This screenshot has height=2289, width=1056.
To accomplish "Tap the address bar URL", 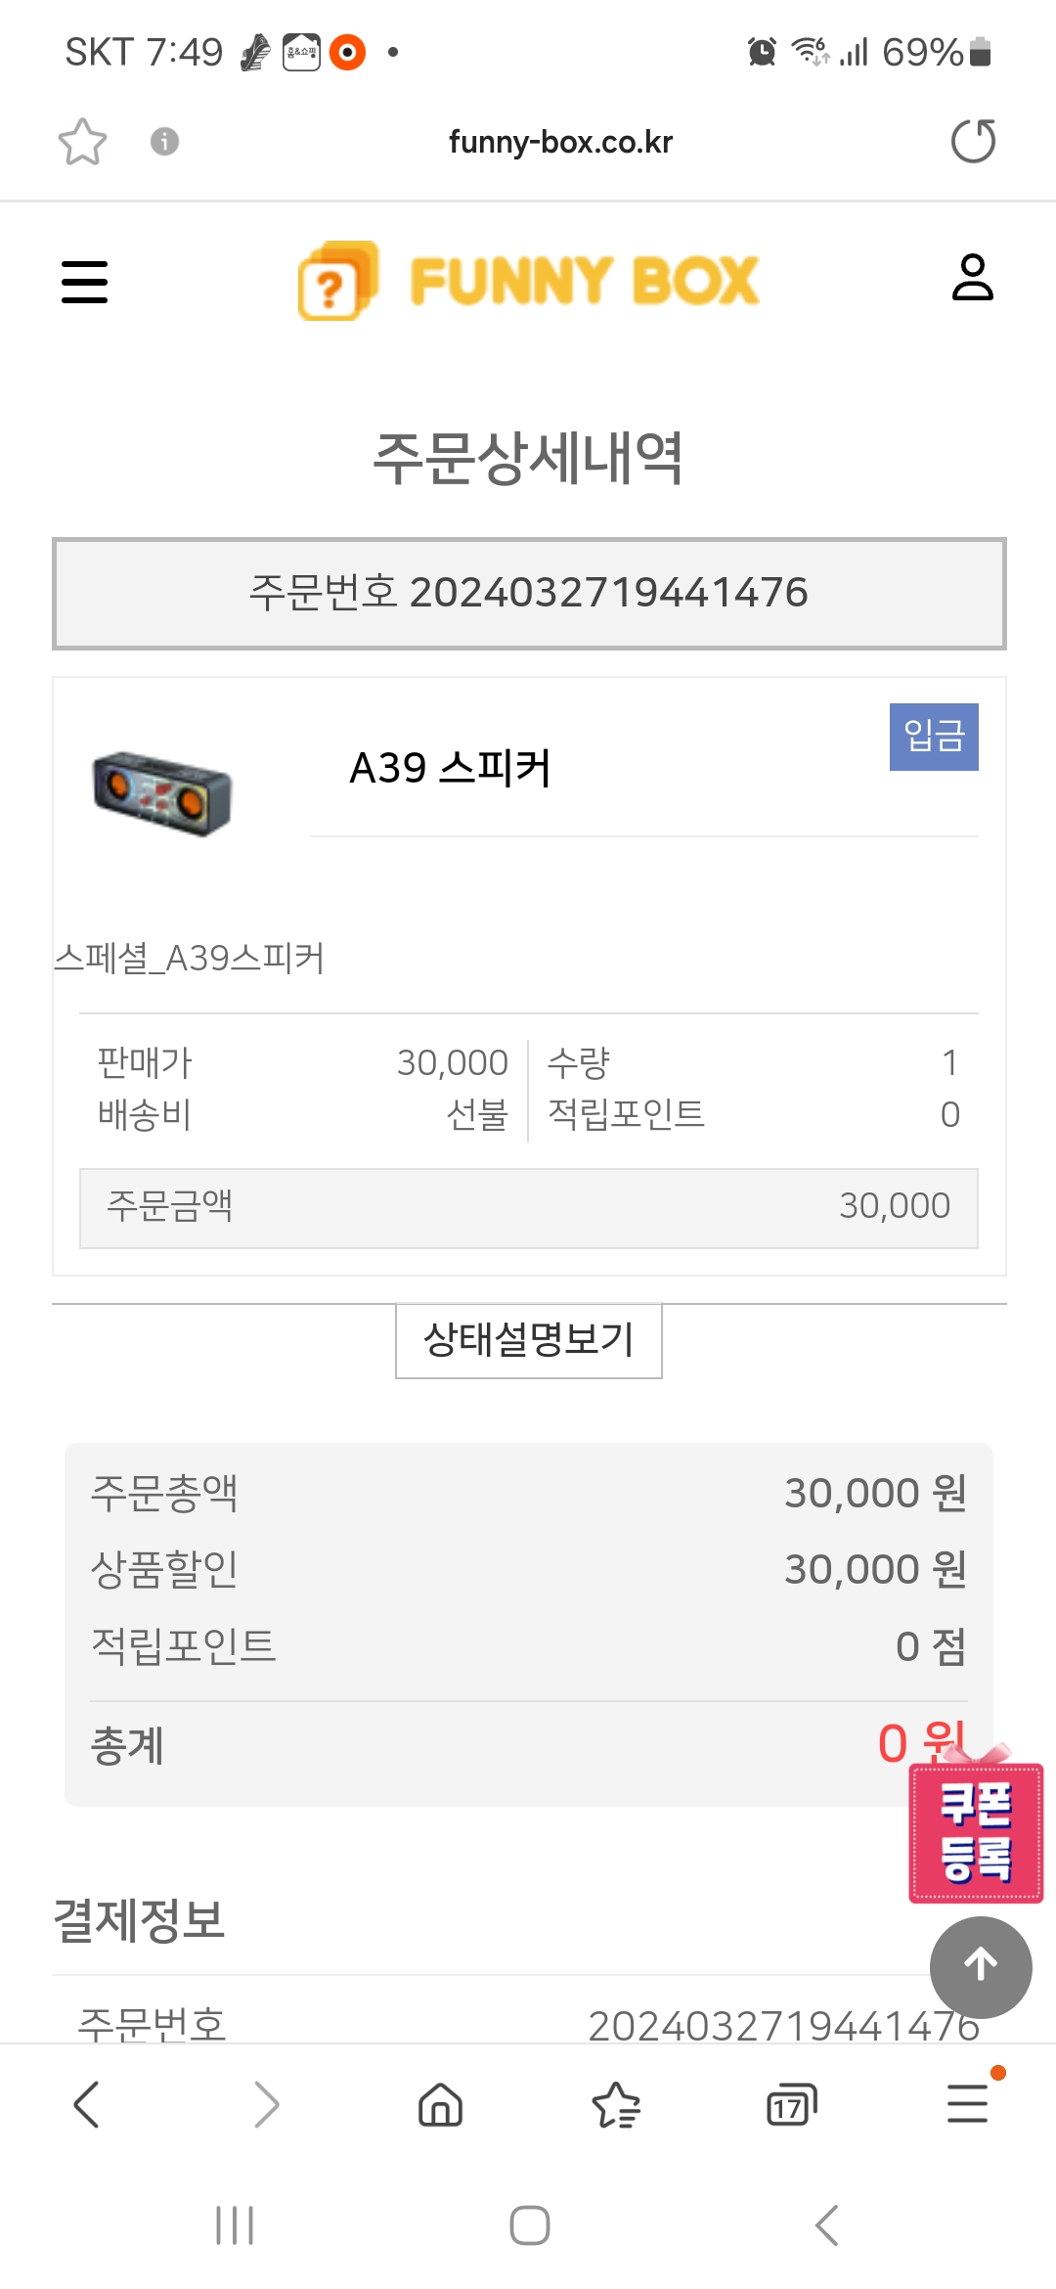I will [x=560, y=142].
